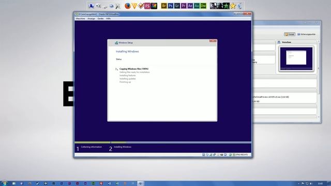This screenshot has height=186, width=331.
Task: Click the volume icon in system tray
Action: tap(311, 184)
